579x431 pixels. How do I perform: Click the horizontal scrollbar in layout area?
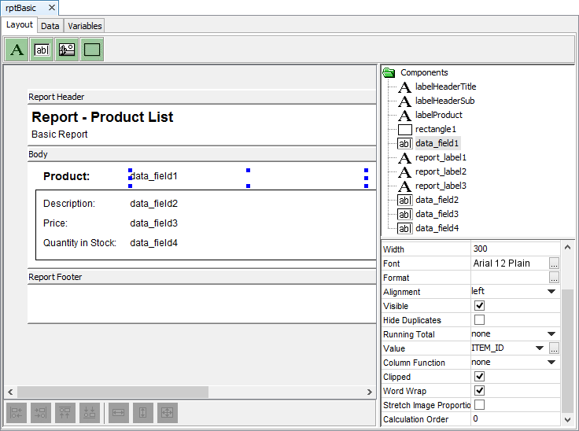(x=112, y=392)
